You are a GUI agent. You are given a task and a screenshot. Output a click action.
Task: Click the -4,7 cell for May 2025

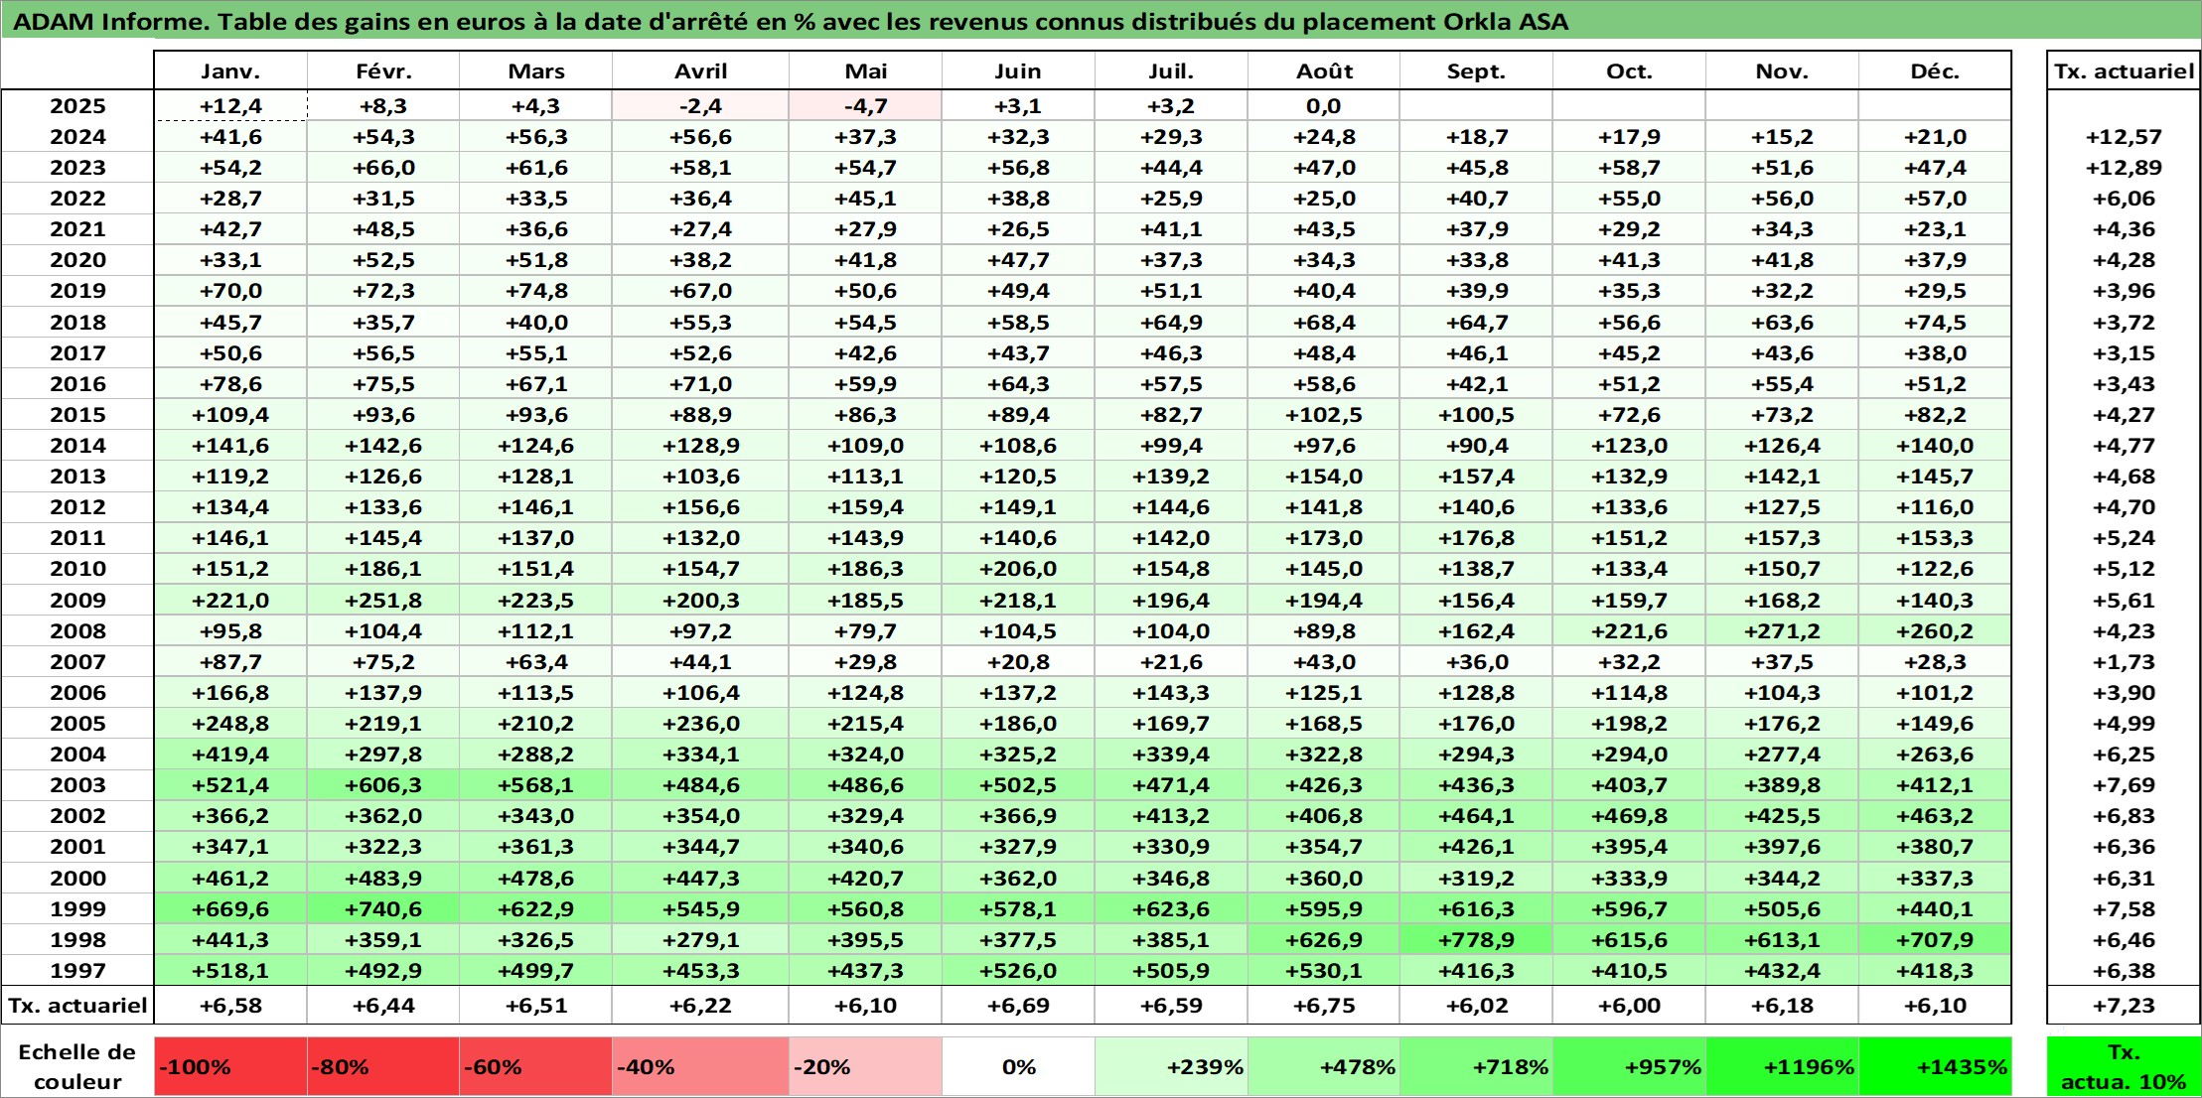click(x=865, y=106)
